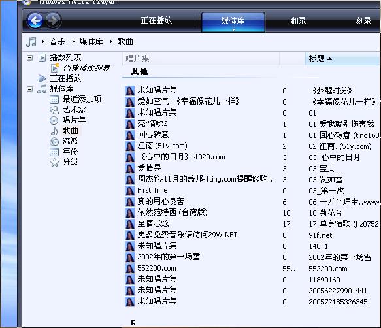381x328 pixels.
Task: Select 年份 in sidebar tree
Action: tap(70, 152)
